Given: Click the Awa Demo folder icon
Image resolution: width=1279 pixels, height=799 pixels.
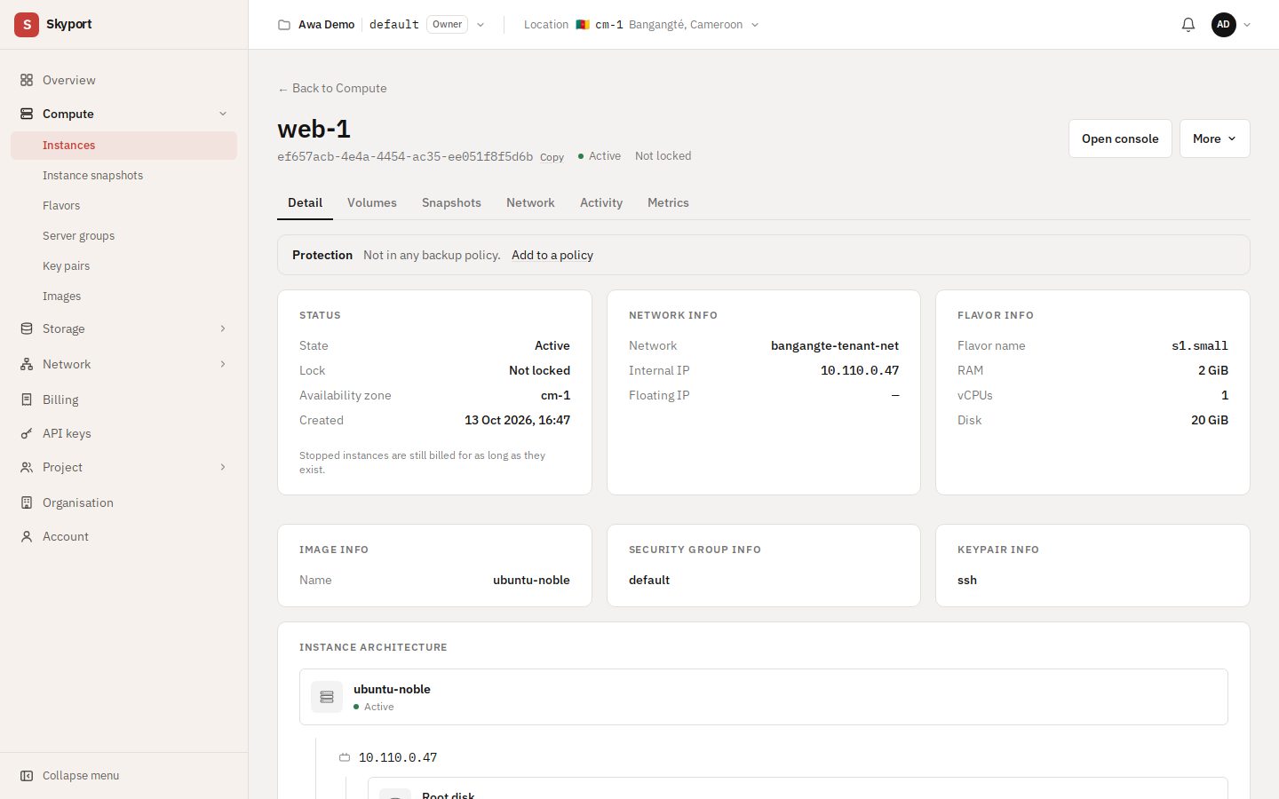Looking at the screenshot, I should [284, 25].
